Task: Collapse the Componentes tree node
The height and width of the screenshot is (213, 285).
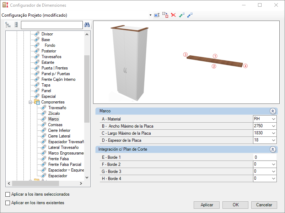Action: (x=30, y=102)
